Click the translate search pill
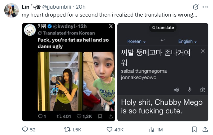The height and width of the screenshot is (135, 213). (163, 28)
